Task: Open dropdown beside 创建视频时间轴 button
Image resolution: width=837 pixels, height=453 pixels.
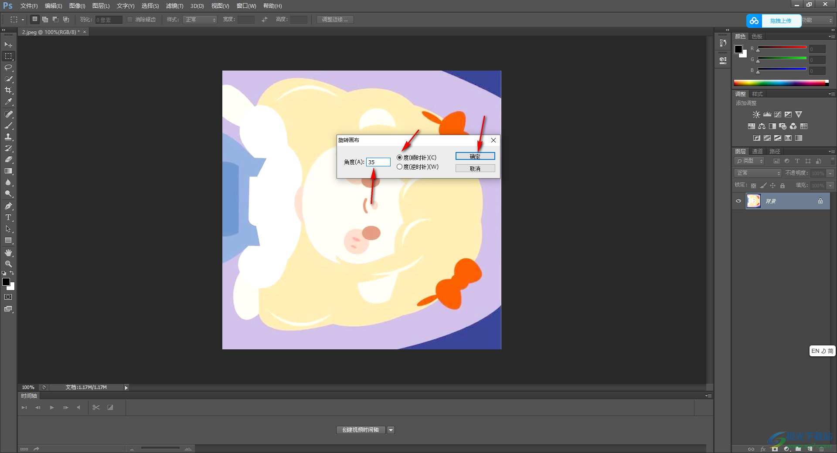Action: click(x=391, y=430)
